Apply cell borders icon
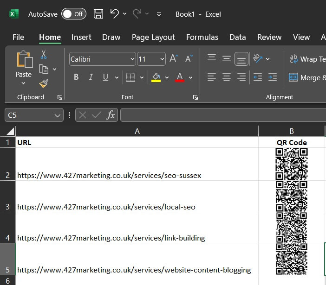Image resolution: width=326 pixels, height=285 pixels. [130, 77]
